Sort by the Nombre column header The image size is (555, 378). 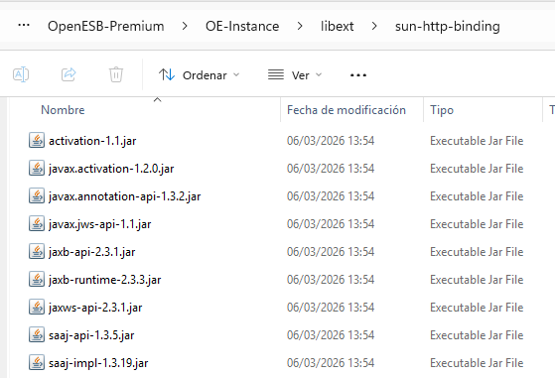[63, 110]
